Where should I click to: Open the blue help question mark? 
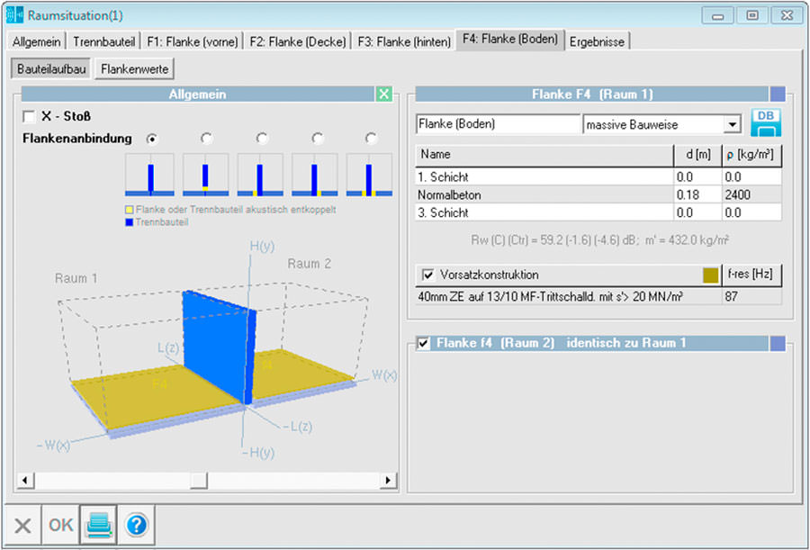click(x=137, y=525)
